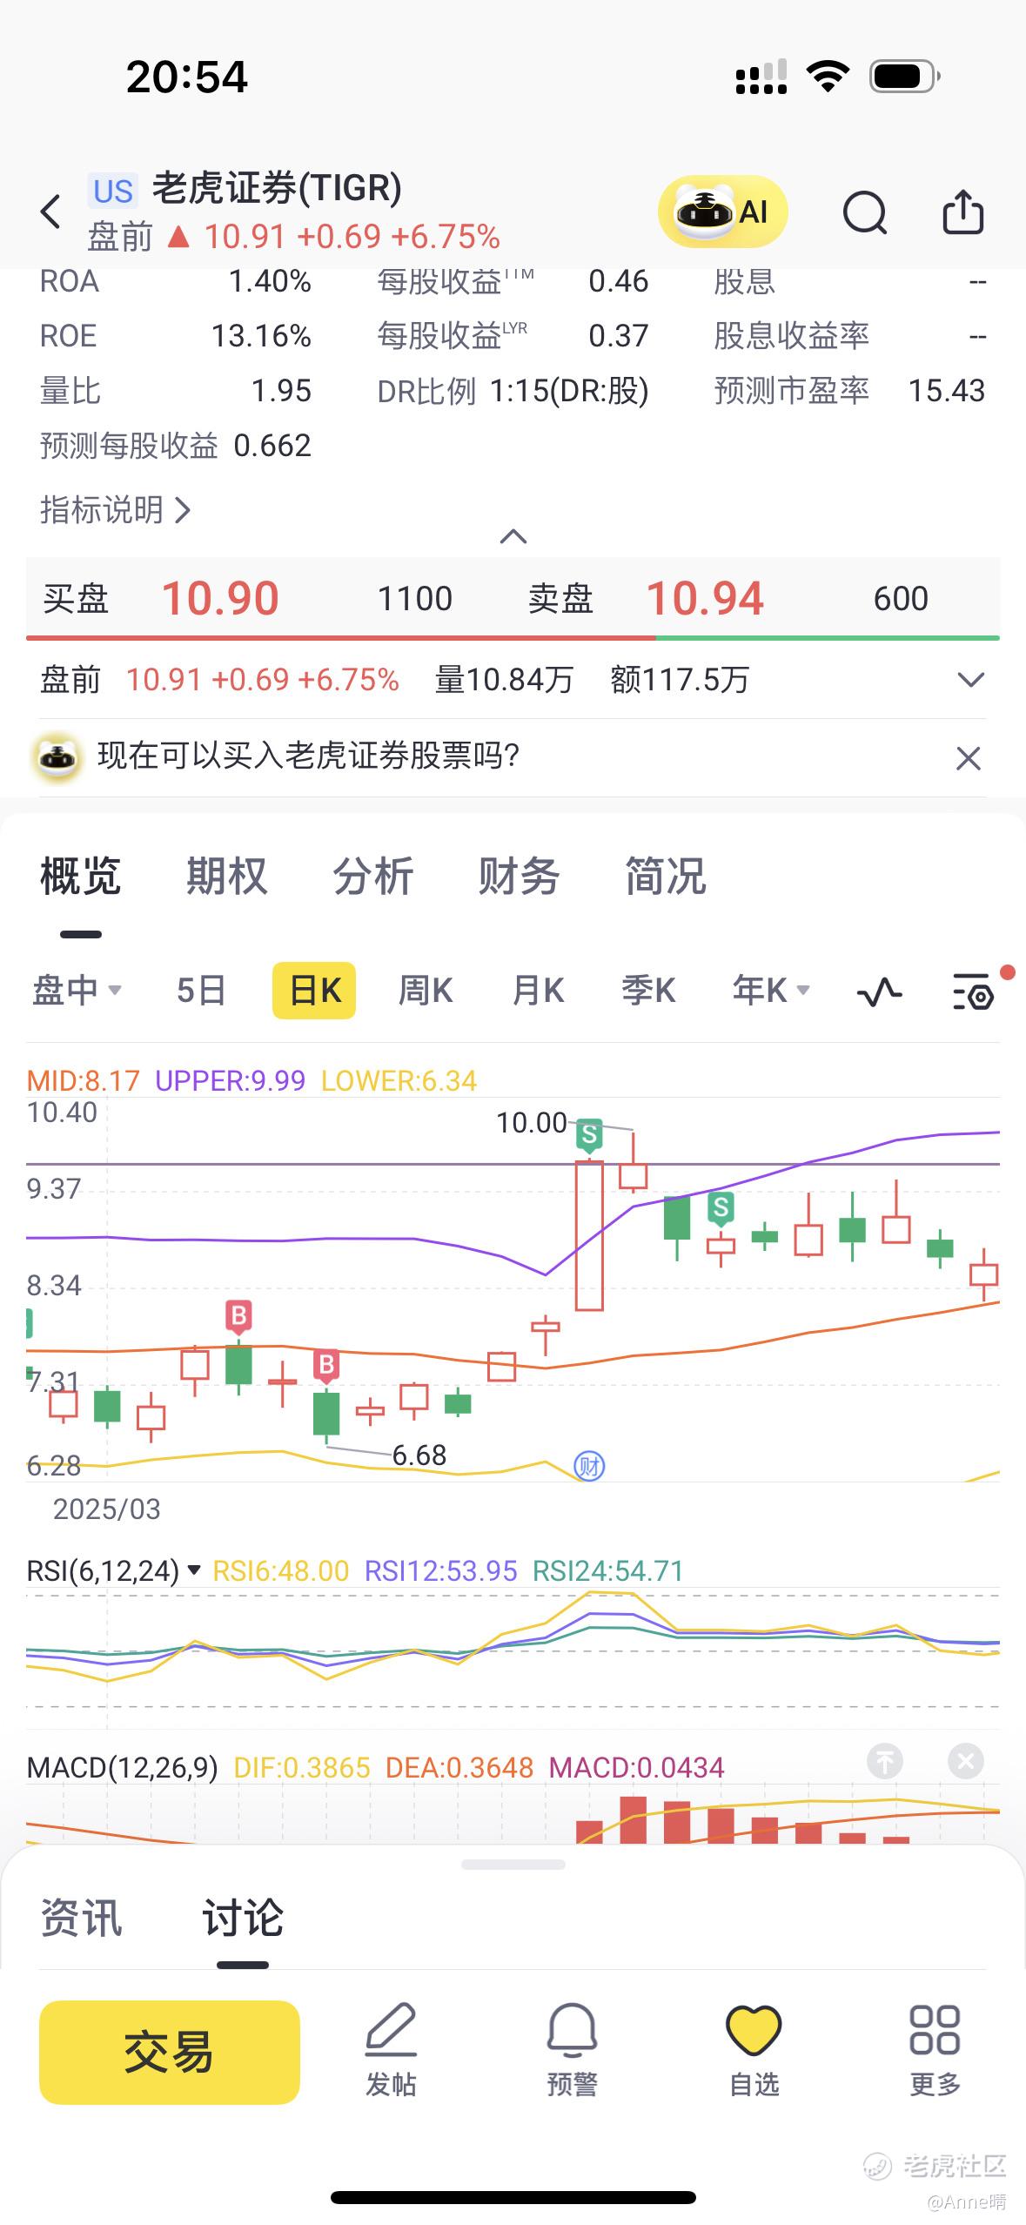Tap the 卖盘 ask price 10.94
The width and height of the screenshot is (1026, 2225).
(705, 598)
